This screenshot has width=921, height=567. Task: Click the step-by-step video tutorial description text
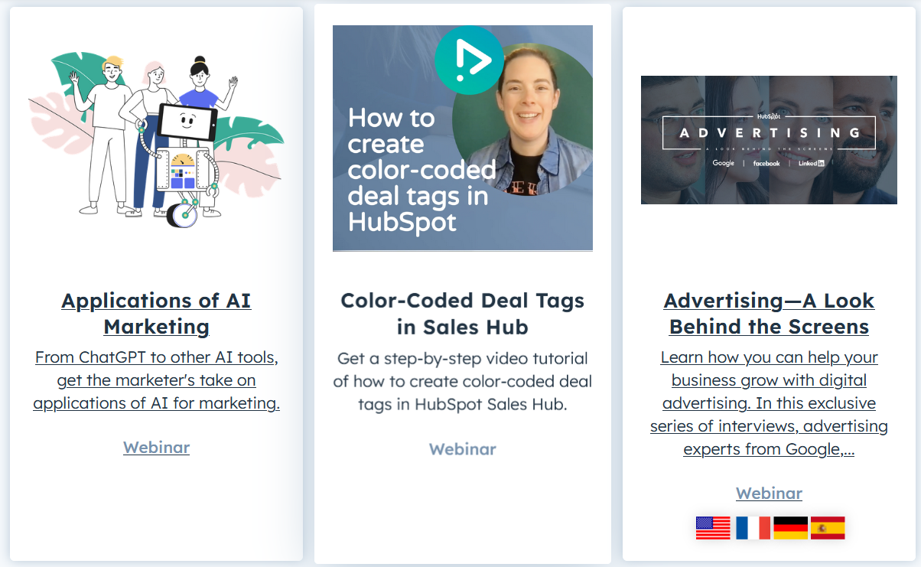[x=463, y=381]
